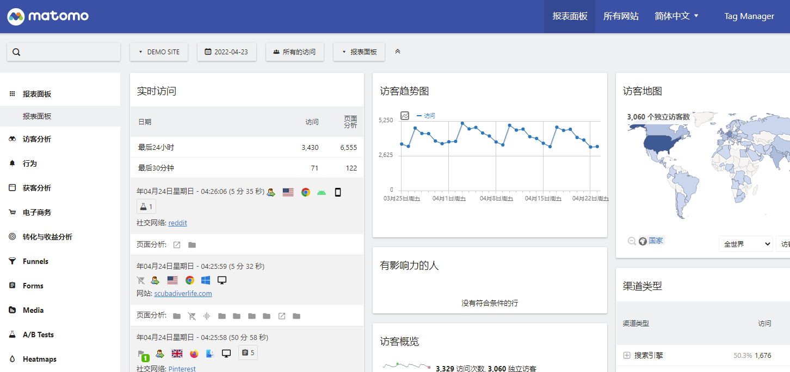The image size is (790, 372).
Task: Open the 简体中文 language menu
Action: coord(676,16)
